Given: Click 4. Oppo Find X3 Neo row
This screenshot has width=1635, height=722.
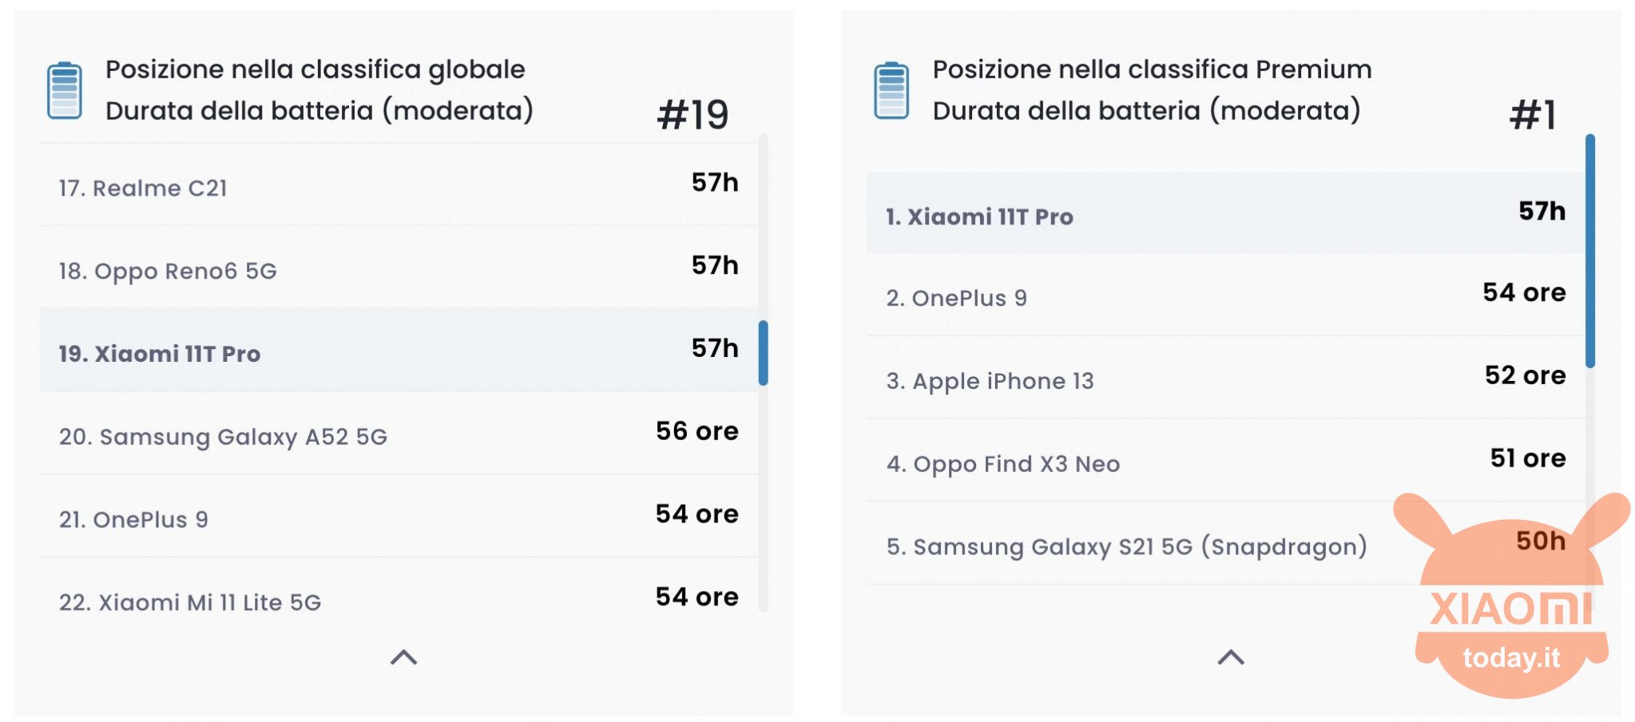Looking at the screenshot, I should pyautogui.click(x=1225, y=462).
